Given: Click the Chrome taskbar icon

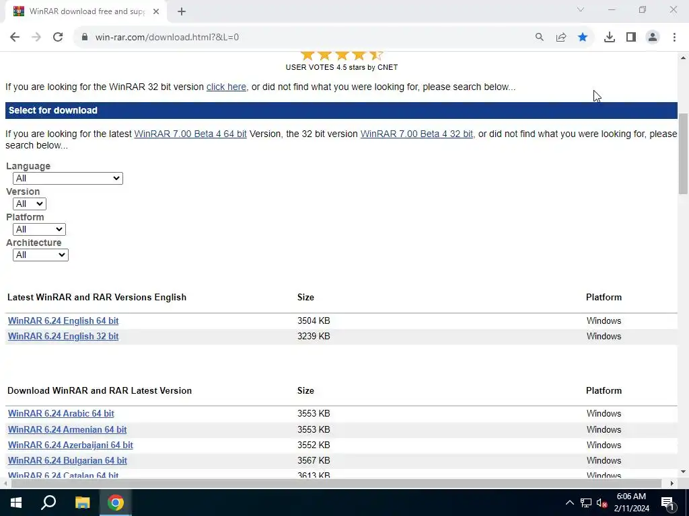Looking at the screenshot, I should point(116,503).
